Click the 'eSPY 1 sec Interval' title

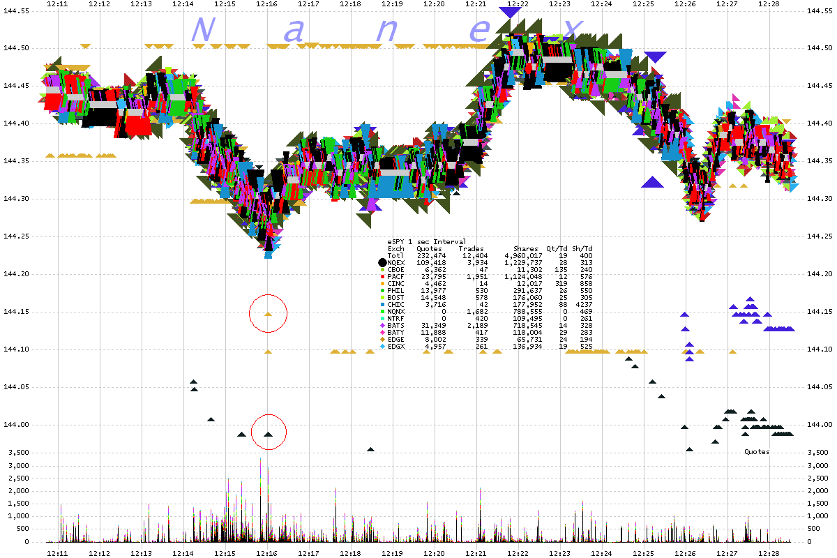[x=426, y=241]
